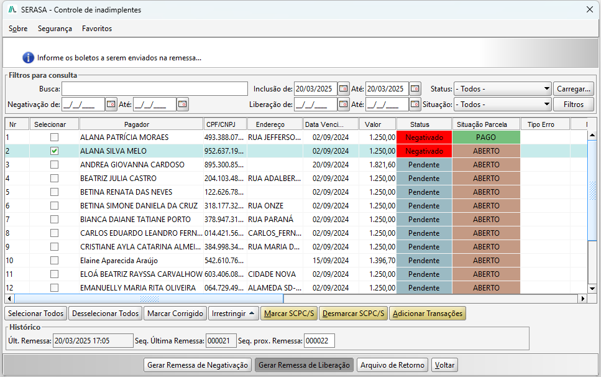Screen dimensions: 601x377
Task: Click the SERASA application logo icon
Action: click(x=12, y=9)
